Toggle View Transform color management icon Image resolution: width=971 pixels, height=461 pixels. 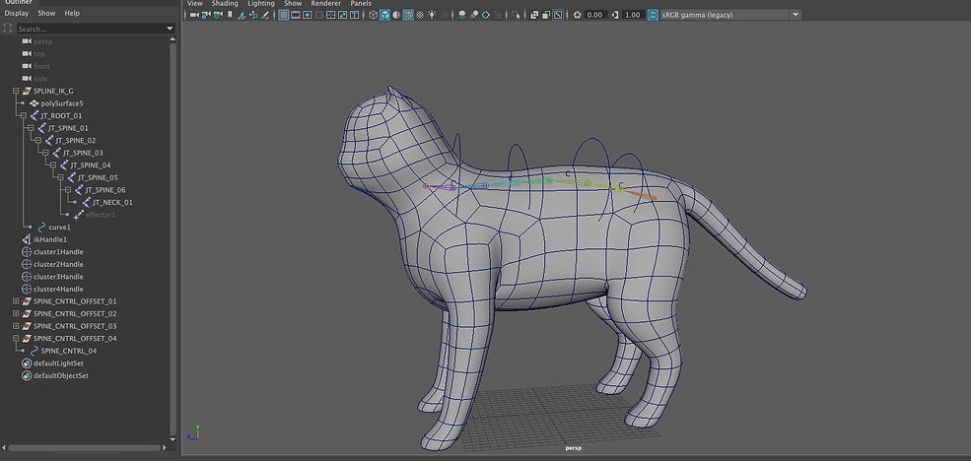[653, 15]
